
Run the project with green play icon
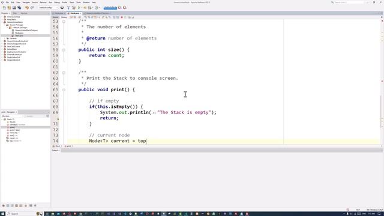click(x=79, y=8)
